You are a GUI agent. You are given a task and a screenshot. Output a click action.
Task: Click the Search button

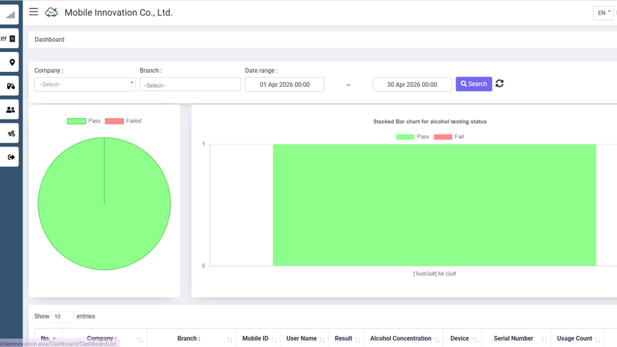(x=474, y=84)
